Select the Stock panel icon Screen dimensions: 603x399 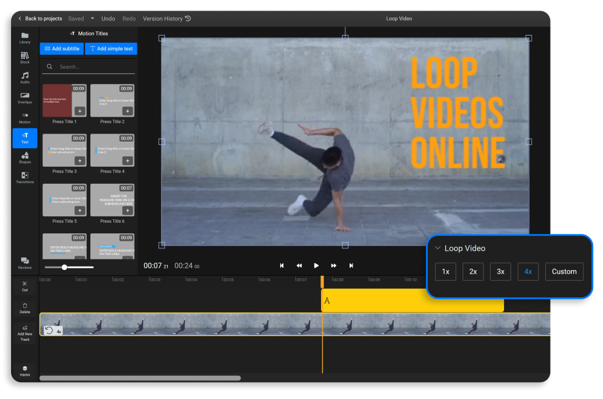(24, 58)
